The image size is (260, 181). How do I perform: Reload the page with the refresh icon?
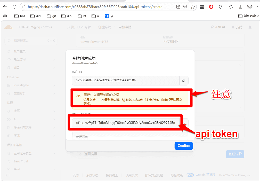[14, 7]
